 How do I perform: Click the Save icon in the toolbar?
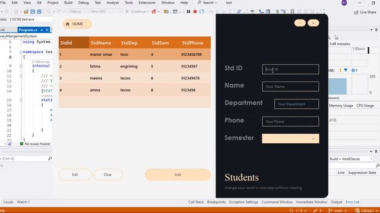(33, 11)
